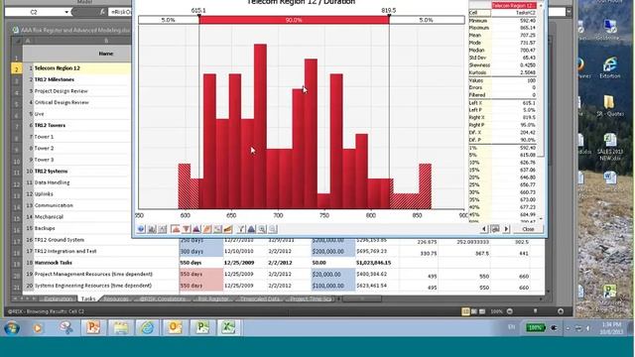
Task: Select Normal view in Excel status bar
Action: (x=465, y=311)
